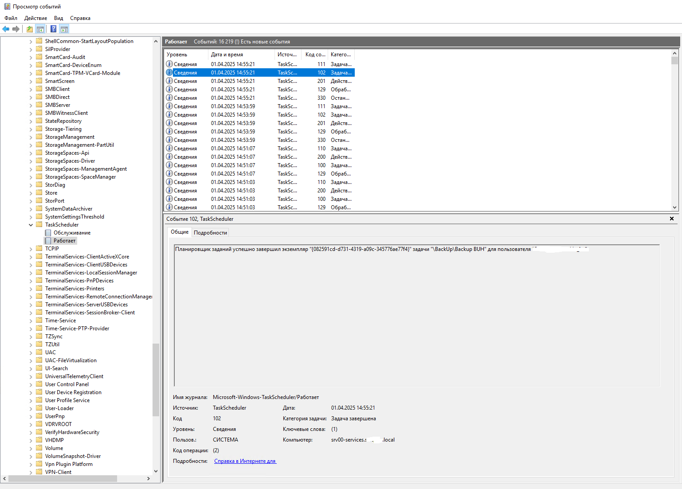Click the Forward arrow toolbar icon
682x489 pixels.
16,29
